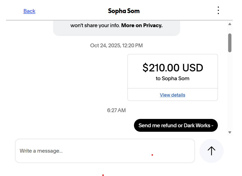Click the send button to submit a message

(x=211, y=151)
